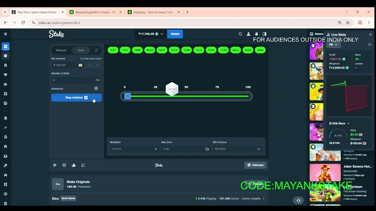Image resolution: width=376 pixels, height=211 pixels.
Task: Reset live stats with refresh icon
Action: point(369,44)
